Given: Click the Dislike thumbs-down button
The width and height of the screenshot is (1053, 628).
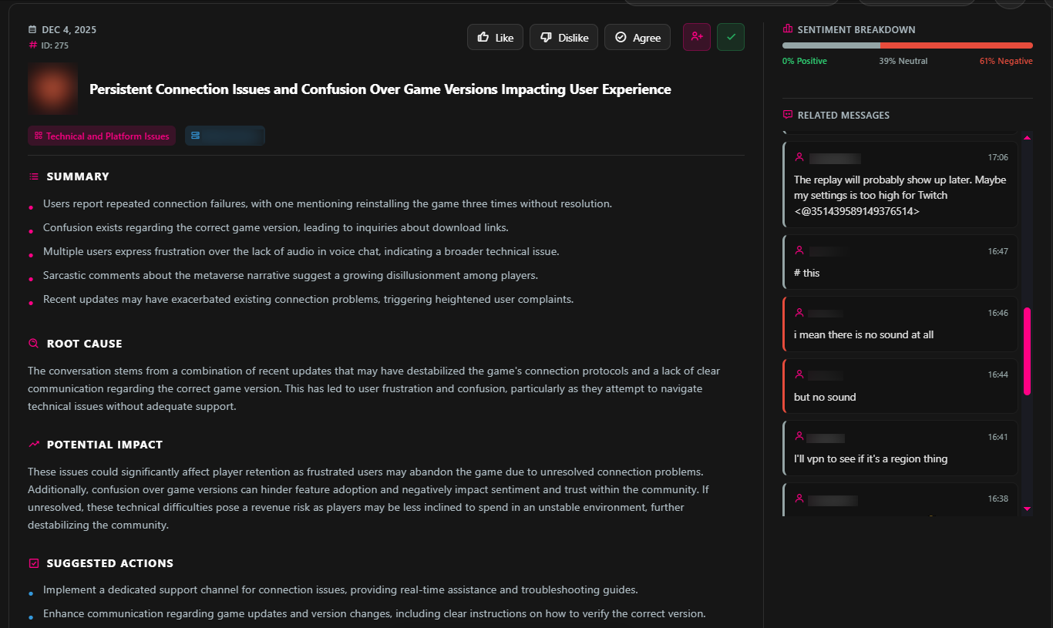Looking at the screenshot, I should click(x=564, y=37).
